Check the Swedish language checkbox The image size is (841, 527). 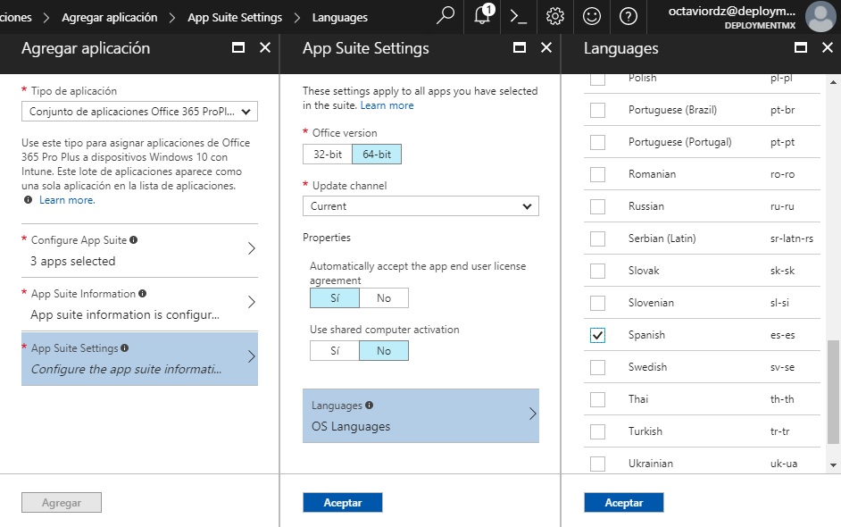[x=597, y=367]
